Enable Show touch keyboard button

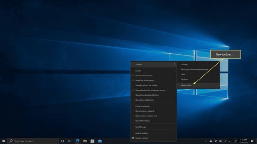point(153,95)
